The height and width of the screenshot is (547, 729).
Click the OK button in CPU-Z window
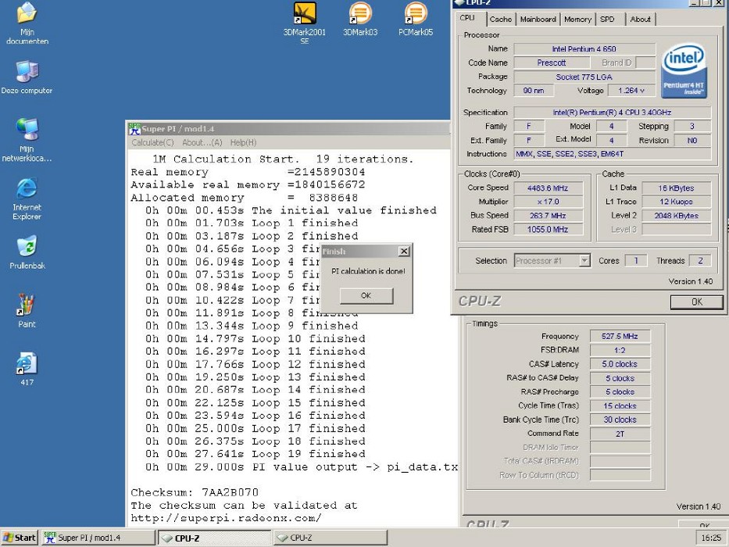pyautogui.click(x=696, y=302)
